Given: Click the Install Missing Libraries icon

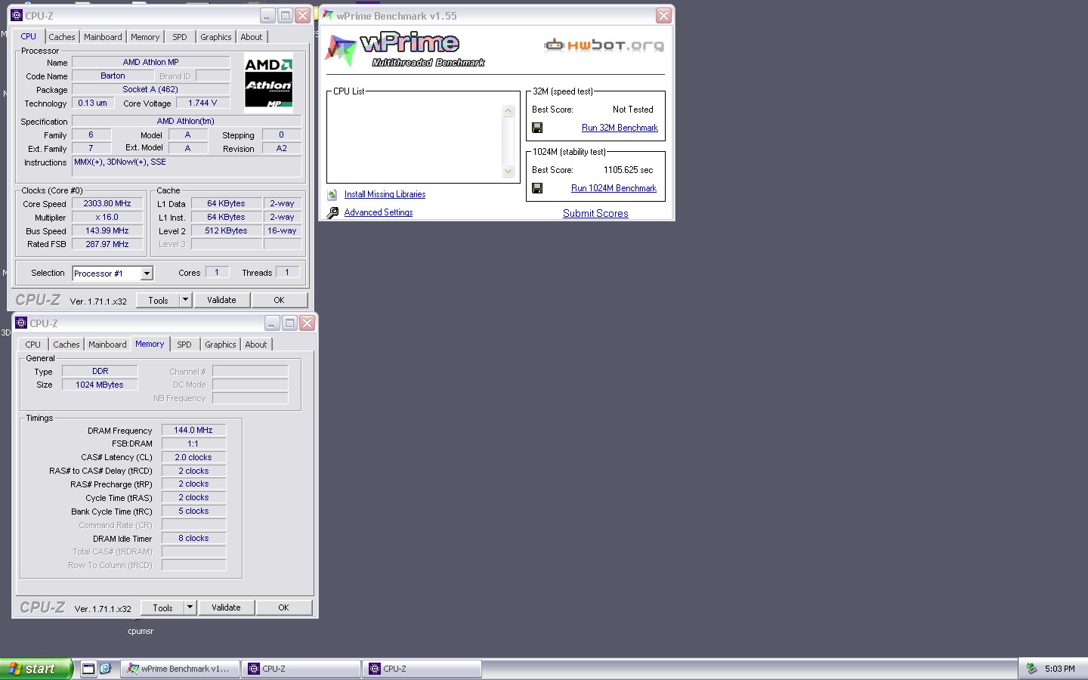Looking at the screenshot, I should pos(332,194).
